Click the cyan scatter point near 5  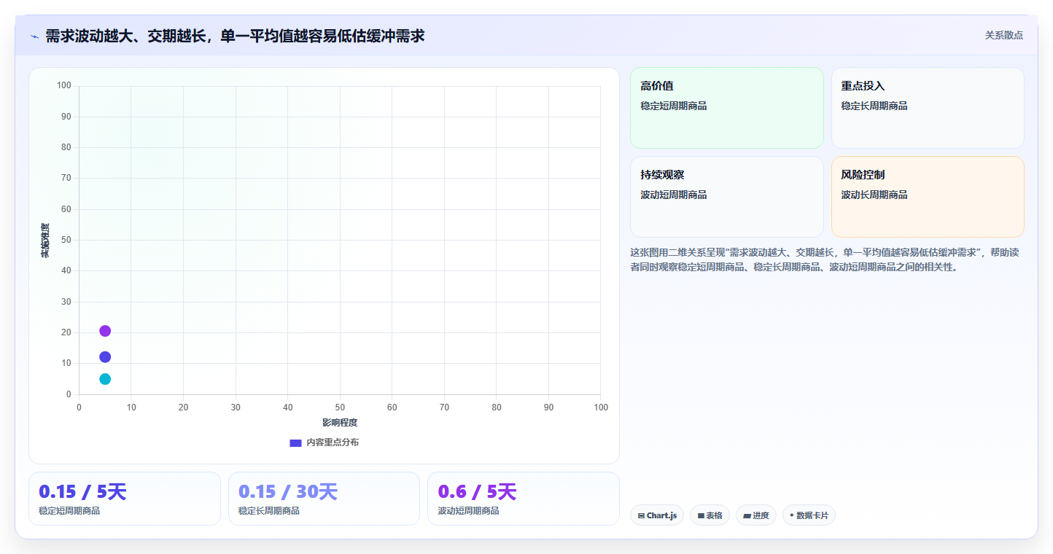pos(105,379)
